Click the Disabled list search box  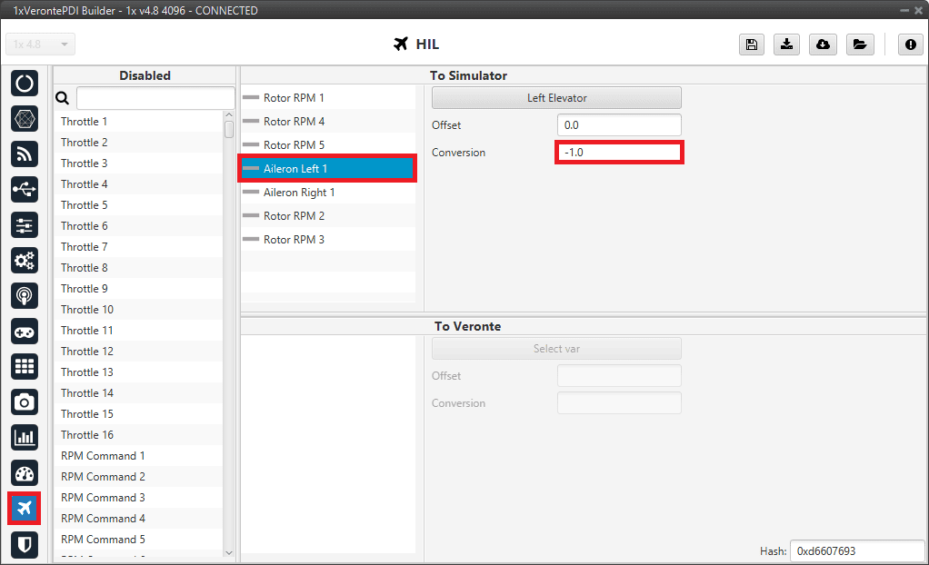pyautogui.click(x=155, y=98)
